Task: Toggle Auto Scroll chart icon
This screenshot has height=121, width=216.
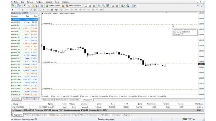Action: click(113, 6)
